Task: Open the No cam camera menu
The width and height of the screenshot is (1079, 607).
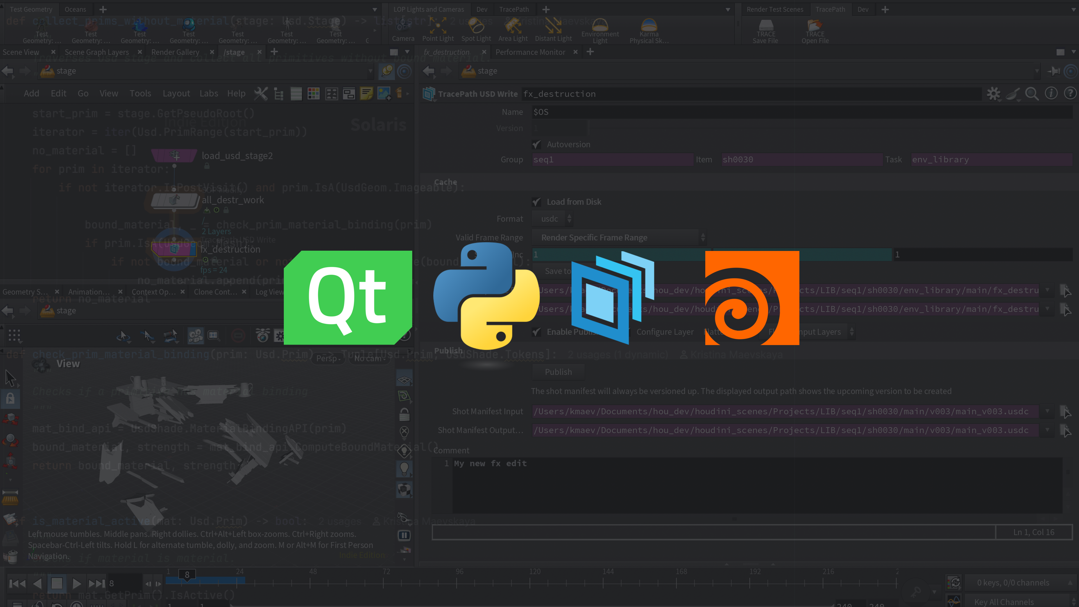Action: click(x=370, y=359)
